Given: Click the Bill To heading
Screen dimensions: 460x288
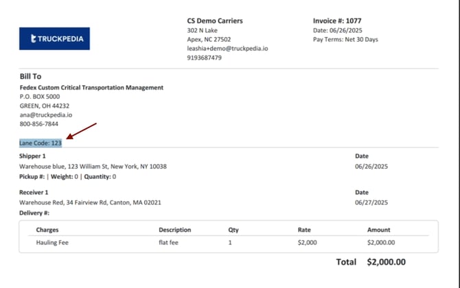Looking at the screenshot, I should [x=30, y=76].
